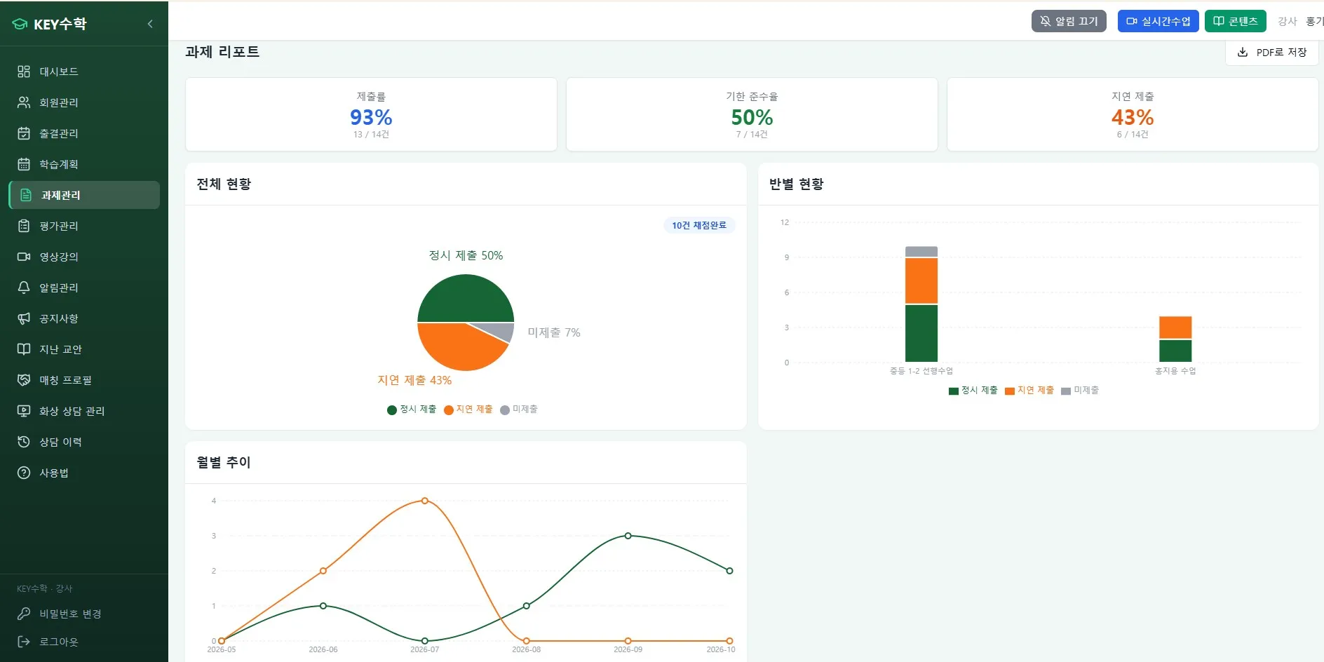
Task: Click the 영상강의 video camera icon
Action: click(x=24, y=257)
